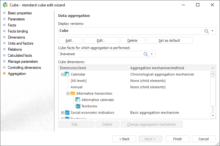
Task: Expand the Social-economic indicators node
Action: coord(62,113)
